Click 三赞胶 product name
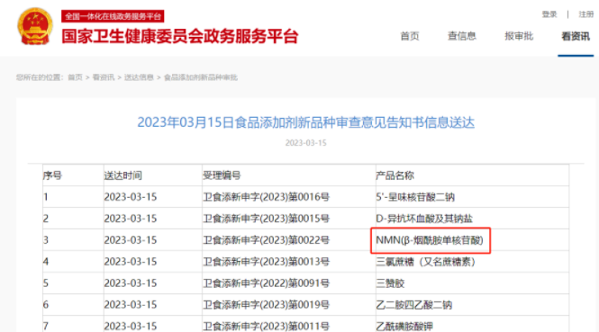 [x=390, y=283]
